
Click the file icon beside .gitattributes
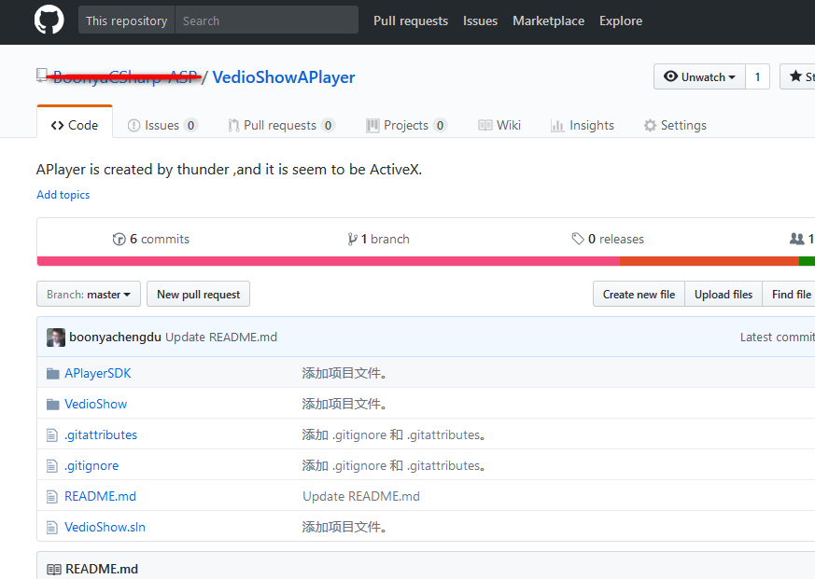tap(52, 434)
